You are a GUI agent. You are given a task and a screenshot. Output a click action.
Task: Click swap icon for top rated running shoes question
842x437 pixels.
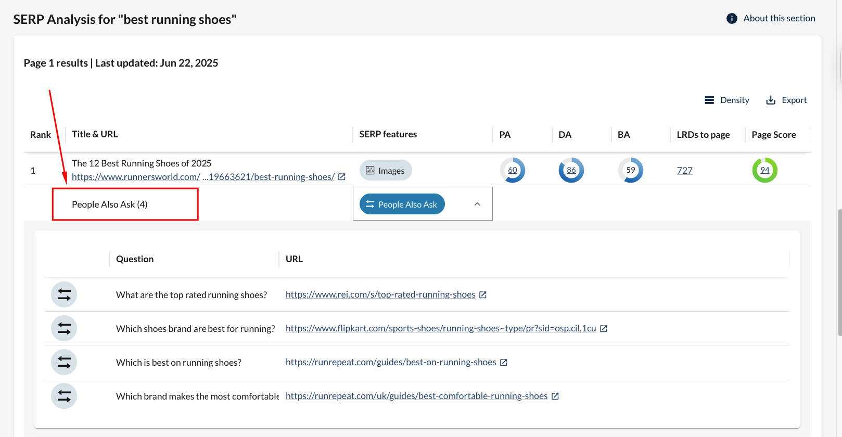tap(64, 295)
